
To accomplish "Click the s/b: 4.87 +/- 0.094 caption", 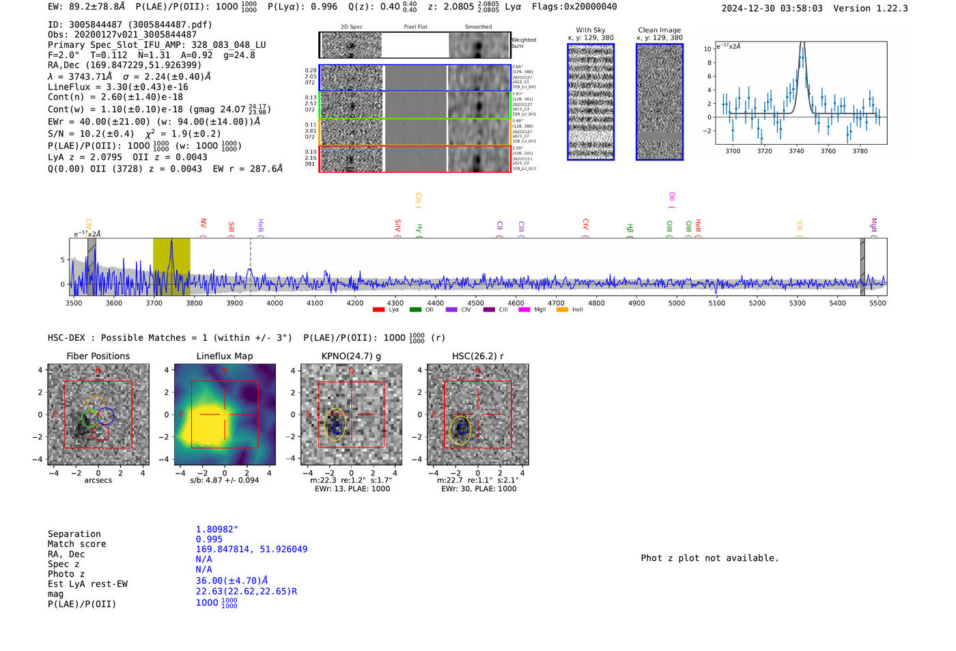I will click(225, 480).
